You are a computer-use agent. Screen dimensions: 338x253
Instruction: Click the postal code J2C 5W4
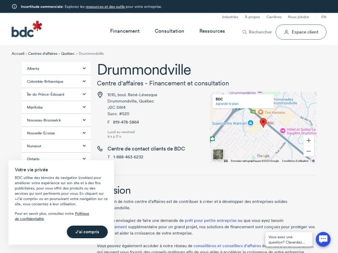(117, 107)
